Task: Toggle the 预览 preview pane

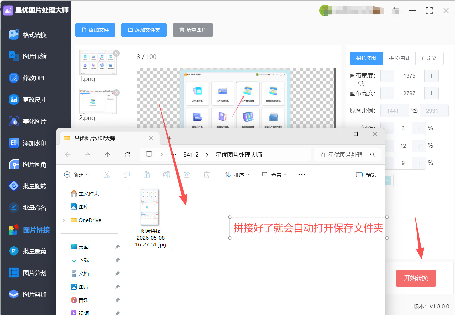Action: pos(366,175)
